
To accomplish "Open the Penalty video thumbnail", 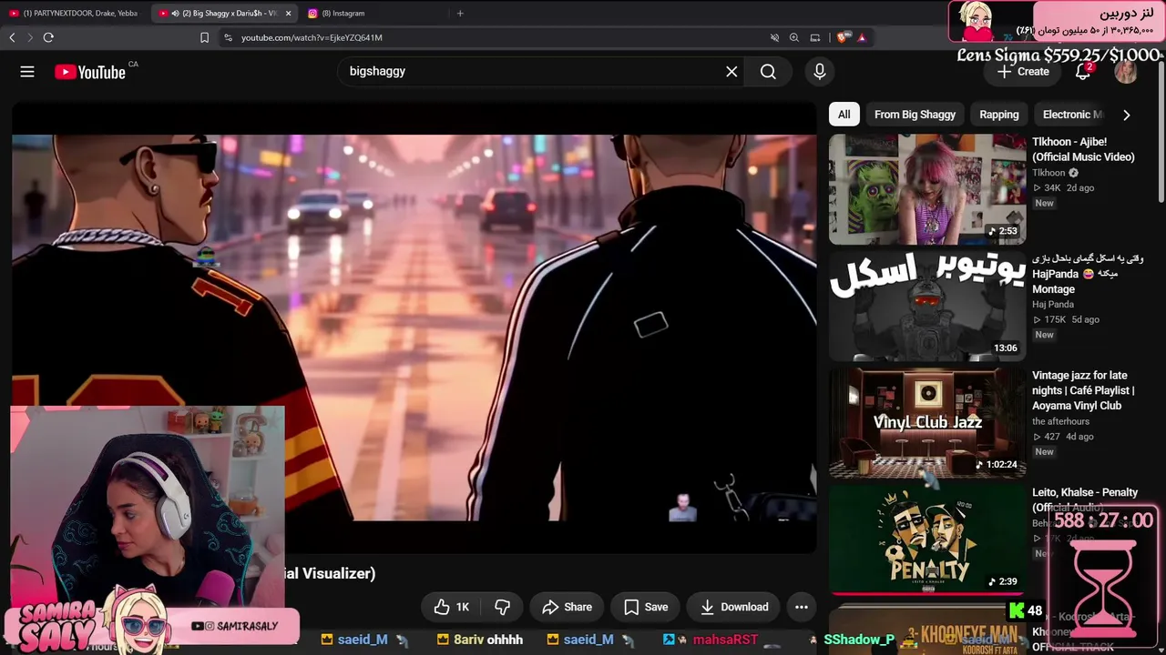I will 927,539.
